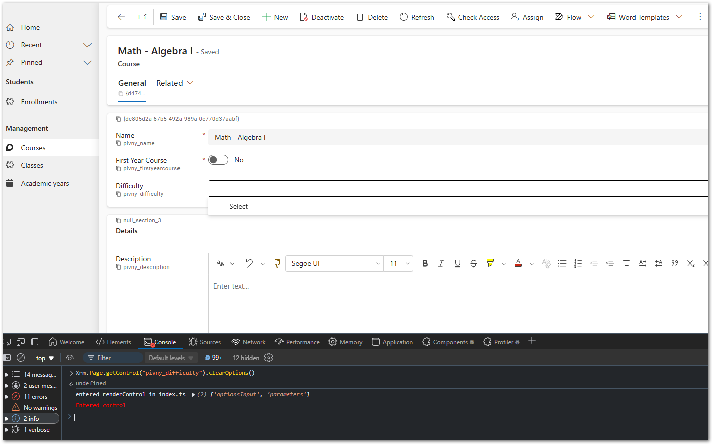Insert a numbered list
The width and height of the screenshot is (713, 445).
(x=578, y=263)
